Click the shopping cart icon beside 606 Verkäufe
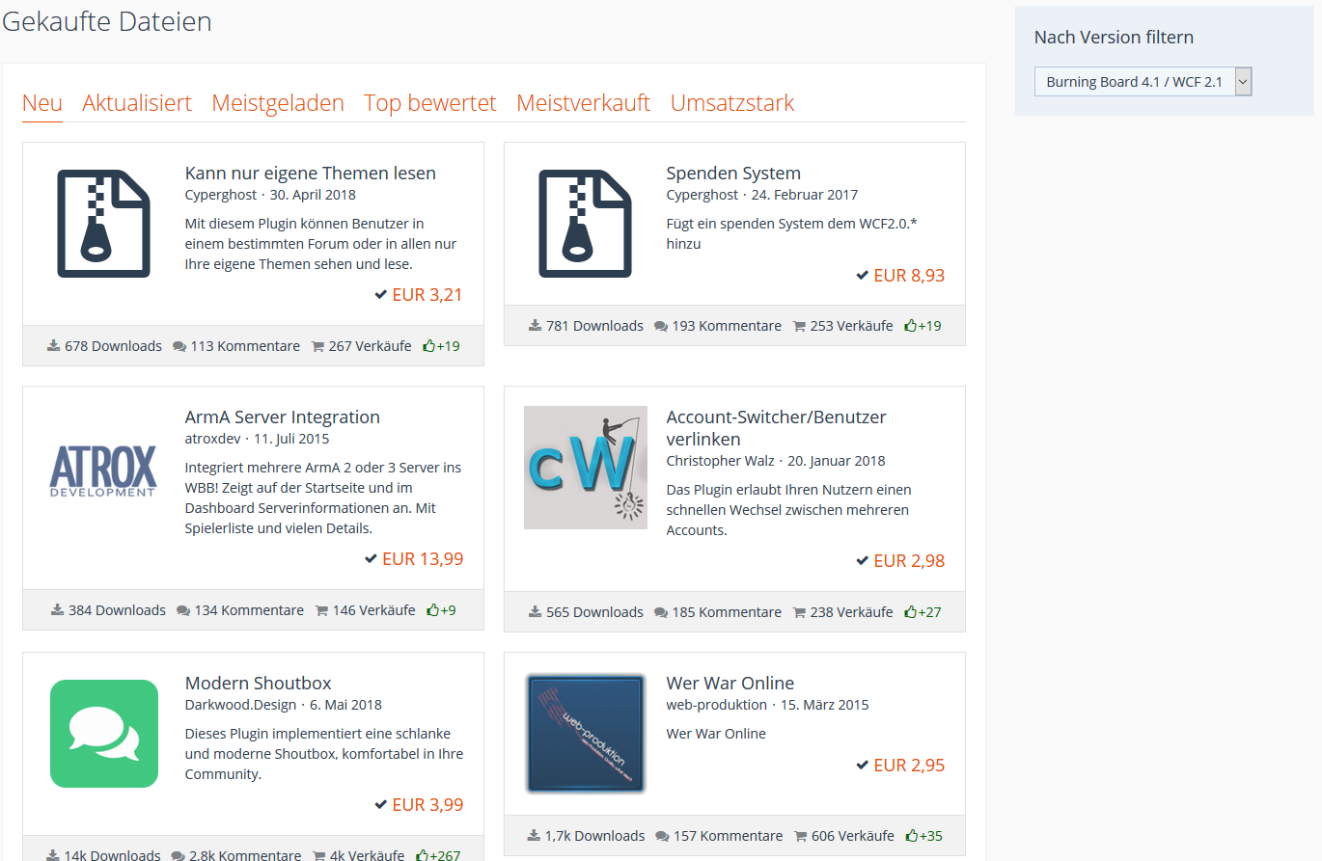Viewport: 1322px width, 861px height. [x=799, y=836]
